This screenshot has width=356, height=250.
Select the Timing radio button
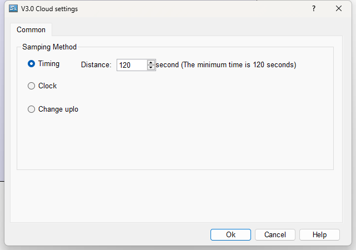click(x=32, y=64)
